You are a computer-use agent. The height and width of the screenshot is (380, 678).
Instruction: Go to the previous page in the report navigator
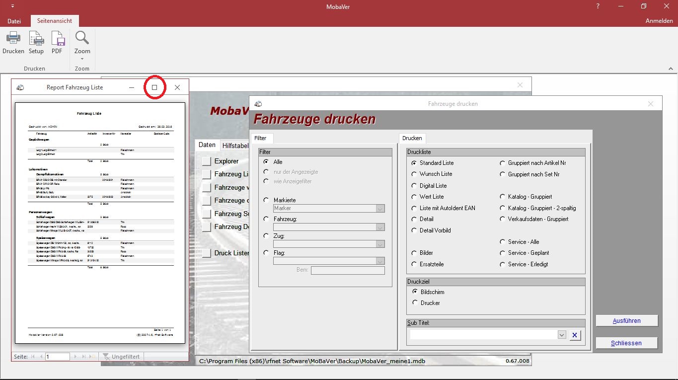pyautogui.click(x=40, y=357)
